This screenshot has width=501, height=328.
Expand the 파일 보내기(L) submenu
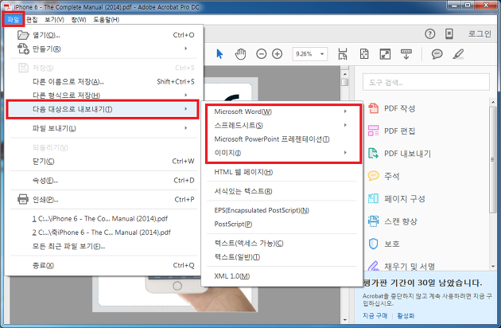click(104, 128)
